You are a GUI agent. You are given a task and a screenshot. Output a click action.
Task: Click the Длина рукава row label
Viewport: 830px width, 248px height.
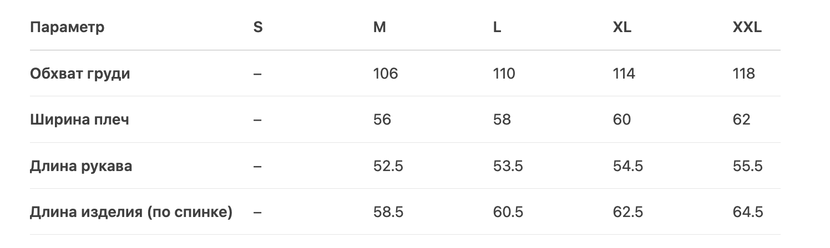click(x=81, y=166)
